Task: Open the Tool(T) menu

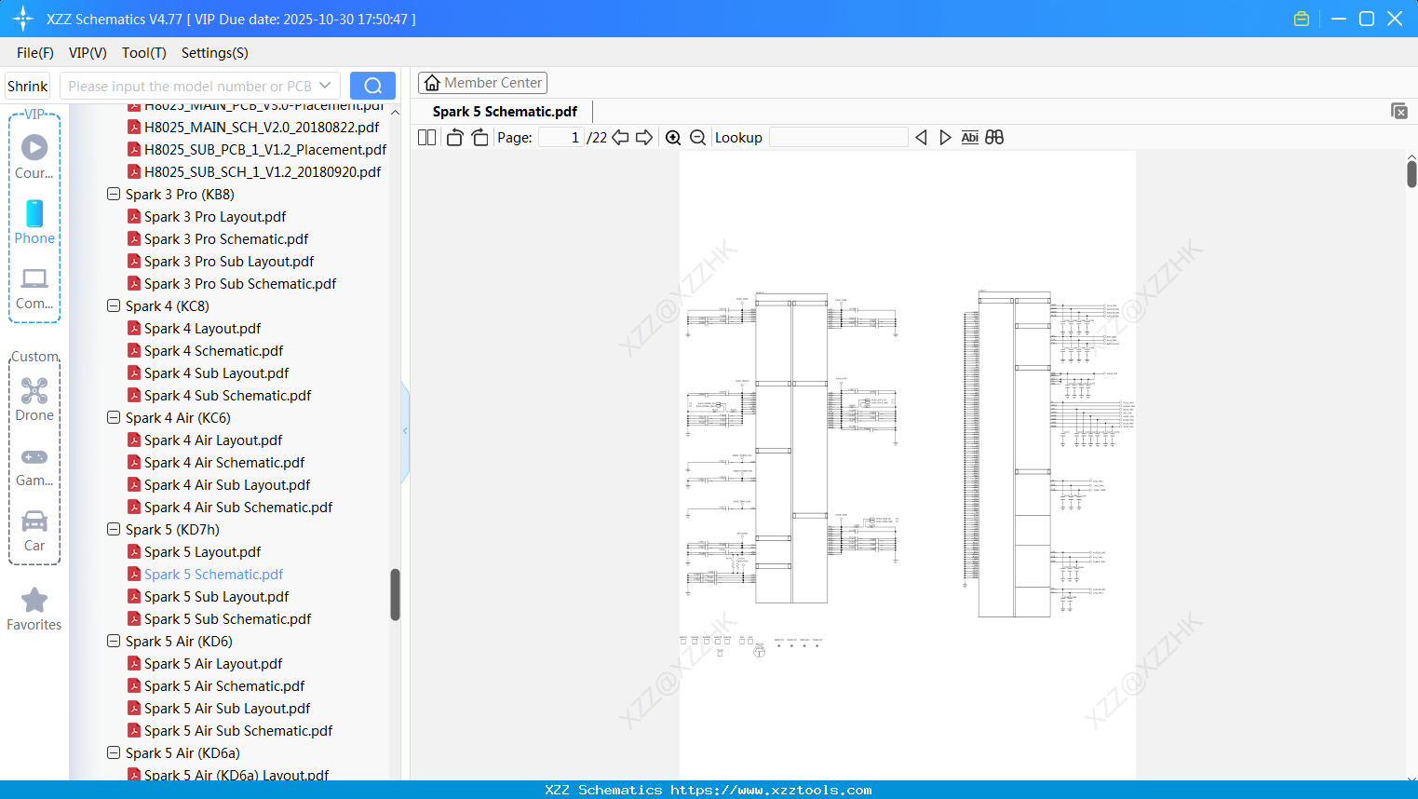Action: click(x=143, y=53)
